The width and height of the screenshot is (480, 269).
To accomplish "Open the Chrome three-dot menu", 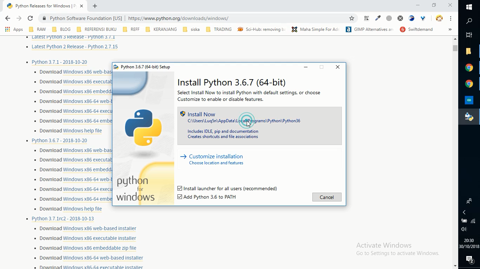I will (x=450, y=18).
